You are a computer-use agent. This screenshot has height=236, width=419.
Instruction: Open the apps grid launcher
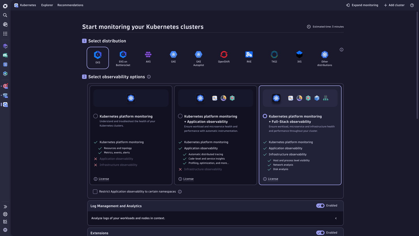(x=5, y=34)
